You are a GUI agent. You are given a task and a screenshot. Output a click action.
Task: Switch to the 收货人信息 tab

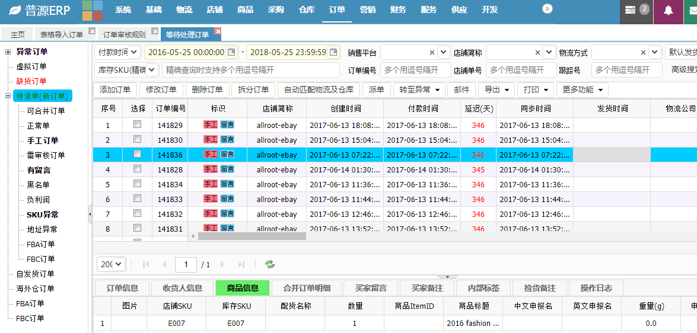[183, 288]
